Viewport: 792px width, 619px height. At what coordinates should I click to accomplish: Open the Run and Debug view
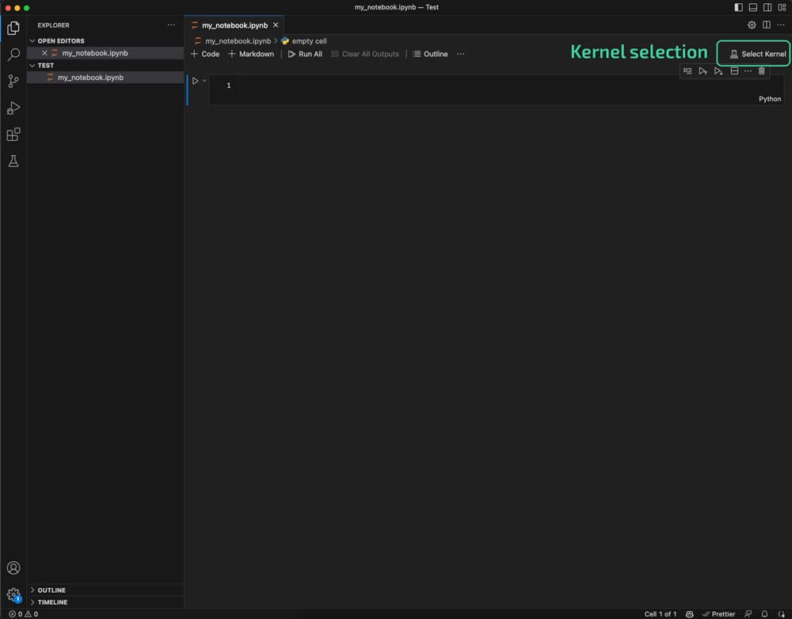(13, 108)
